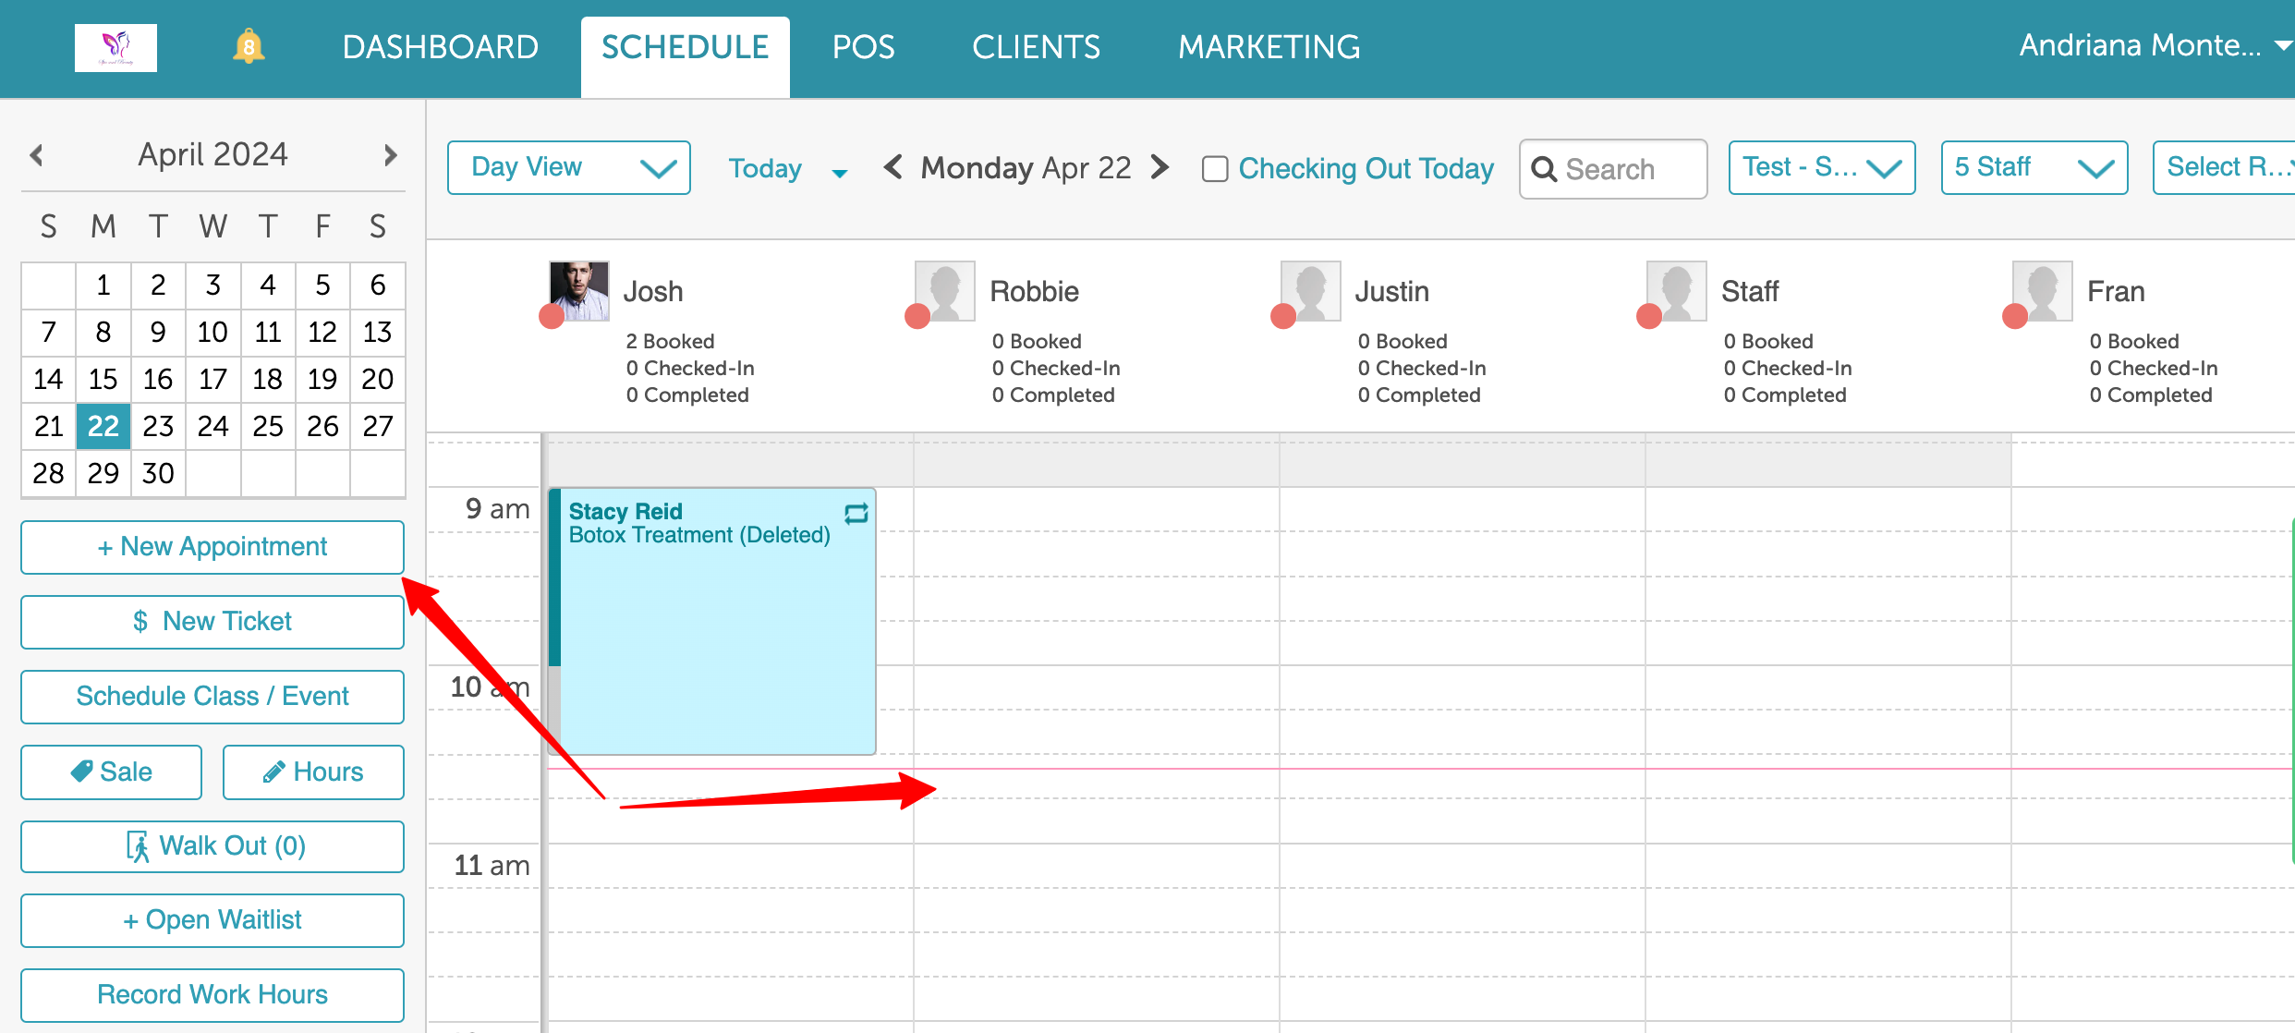This screenshot has width=2295, height=1033.
Task: Click the New Appointment button
Action: pos(212,546)
